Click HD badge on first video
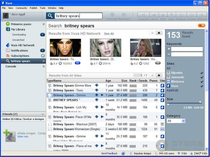This screenshot has height=157, width=210. click(78, 63)
